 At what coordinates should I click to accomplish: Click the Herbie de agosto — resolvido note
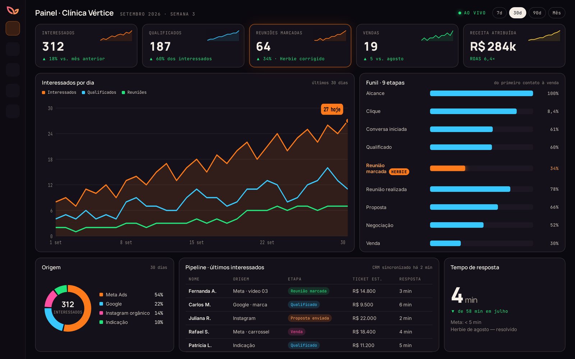[x=484, y=330]
